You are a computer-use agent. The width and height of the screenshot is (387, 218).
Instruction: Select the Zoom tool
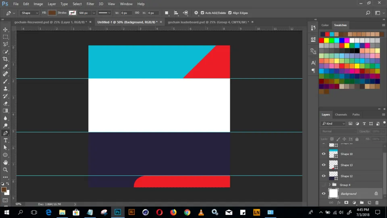pos(5,170)
